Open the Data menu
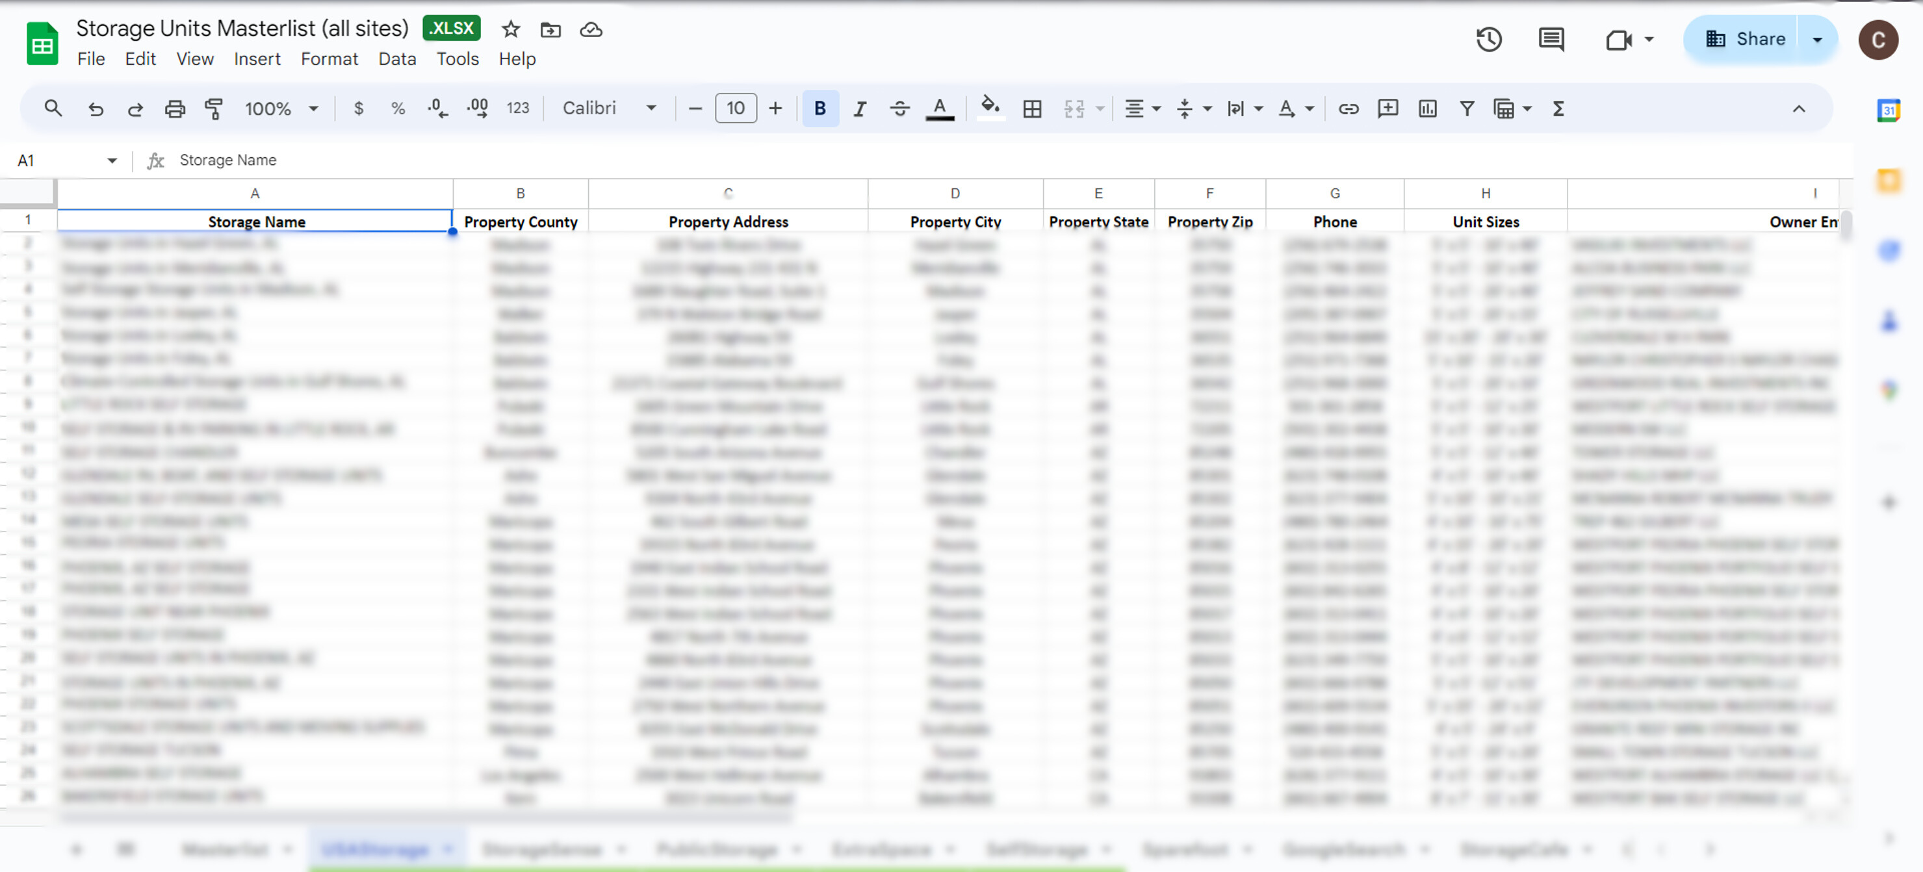This screenshot has width=1923, height=872. (x=396, y=59)
